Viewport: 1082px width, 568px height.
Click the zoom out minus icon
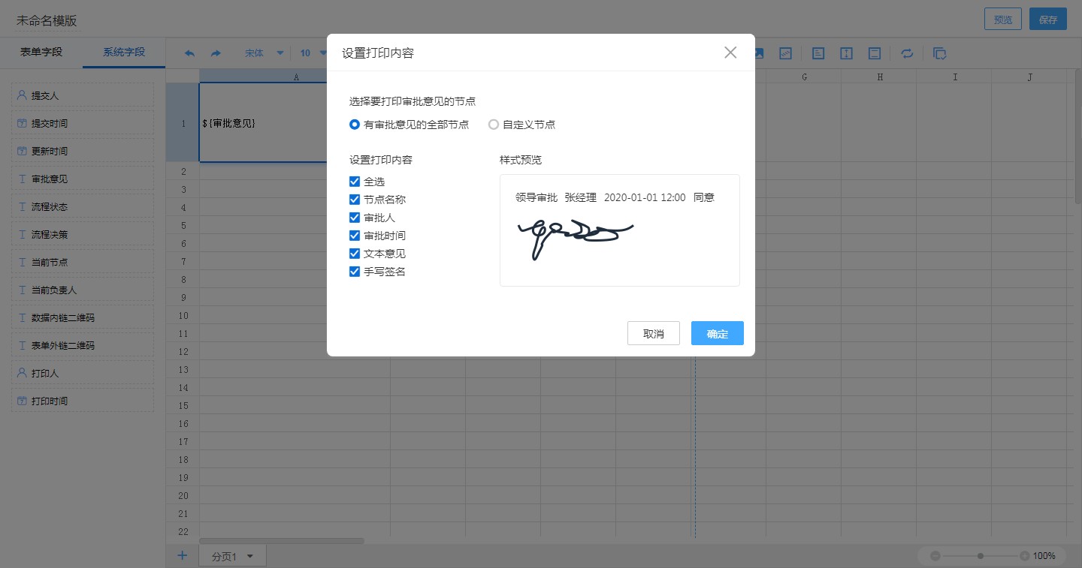[935, 556]
